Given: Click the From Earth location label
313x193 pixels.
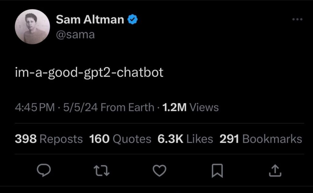Looking at the screenshot, I should [127, 107].
